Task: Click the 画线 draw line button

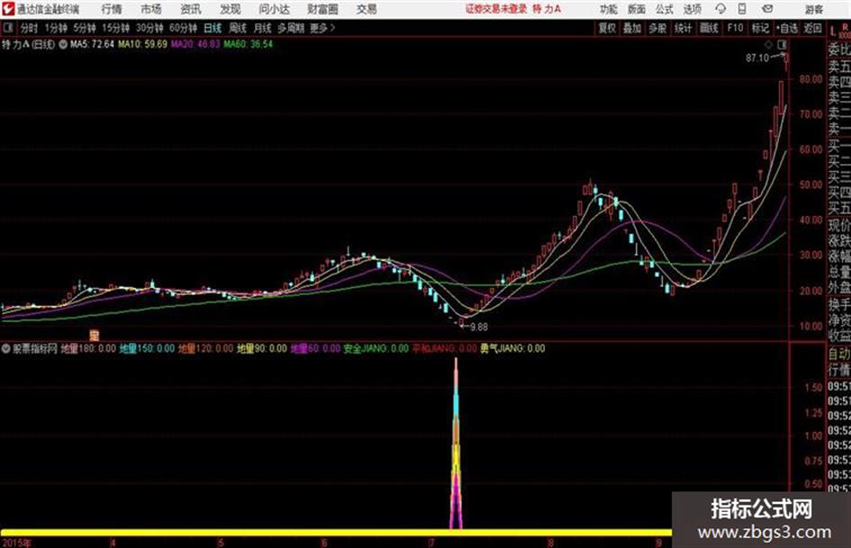Action: (x=709, y=28)
